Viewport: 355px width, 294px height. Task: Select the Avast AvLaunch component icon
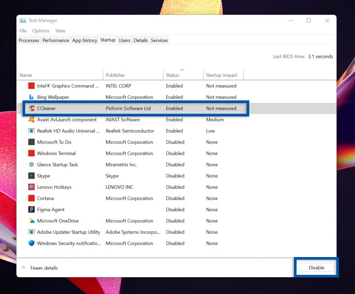pos(31,119)
